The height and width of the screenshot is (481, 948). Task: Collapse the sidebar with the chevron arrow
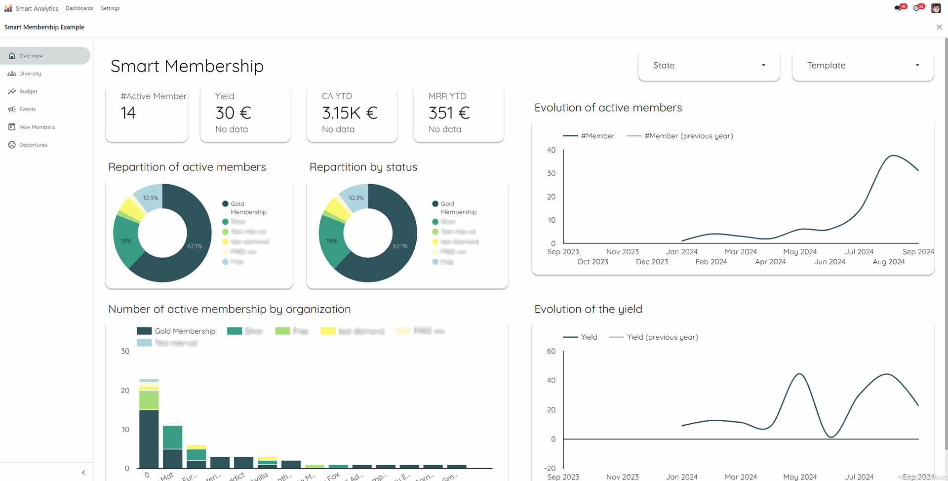click(83, 473)
